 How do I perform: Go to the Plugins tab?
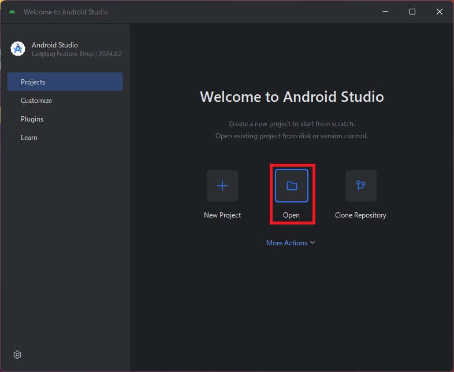[x=32, y=119]
